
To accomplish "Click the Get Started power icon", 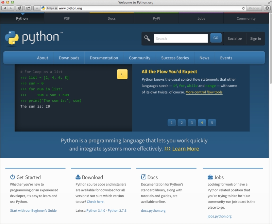I will point(13,177).
